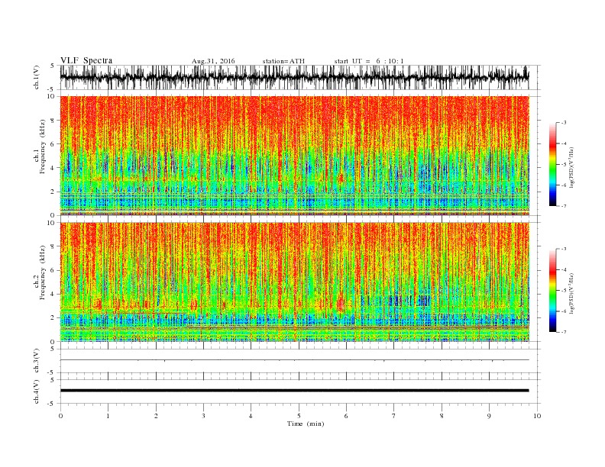Viewport: 605px width, 467px height.
Task: Click the "-3" label on ch.1 color bar
Action: tap(564, 123)
